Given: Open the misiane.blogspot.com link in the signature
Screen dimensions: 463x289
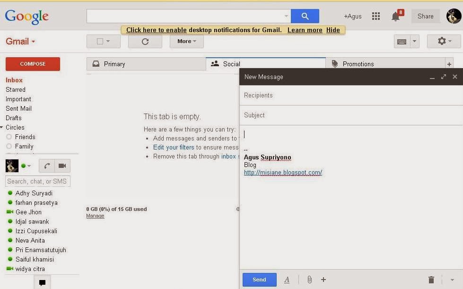Looking at the screenshot, I should pyautogui.click(x=282, y=172).
